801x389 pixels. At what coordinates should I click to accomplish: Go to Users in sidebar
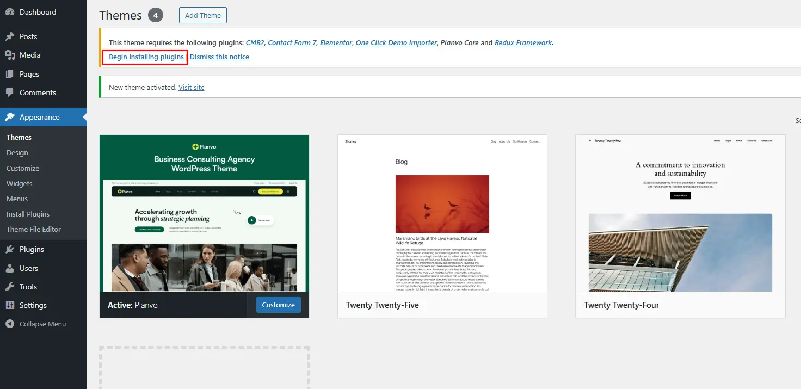[44, 268]
